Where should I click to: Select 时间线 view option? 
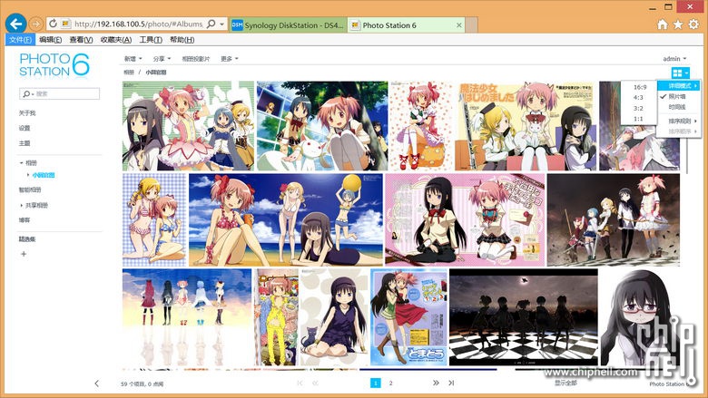[x=679, y=107]
